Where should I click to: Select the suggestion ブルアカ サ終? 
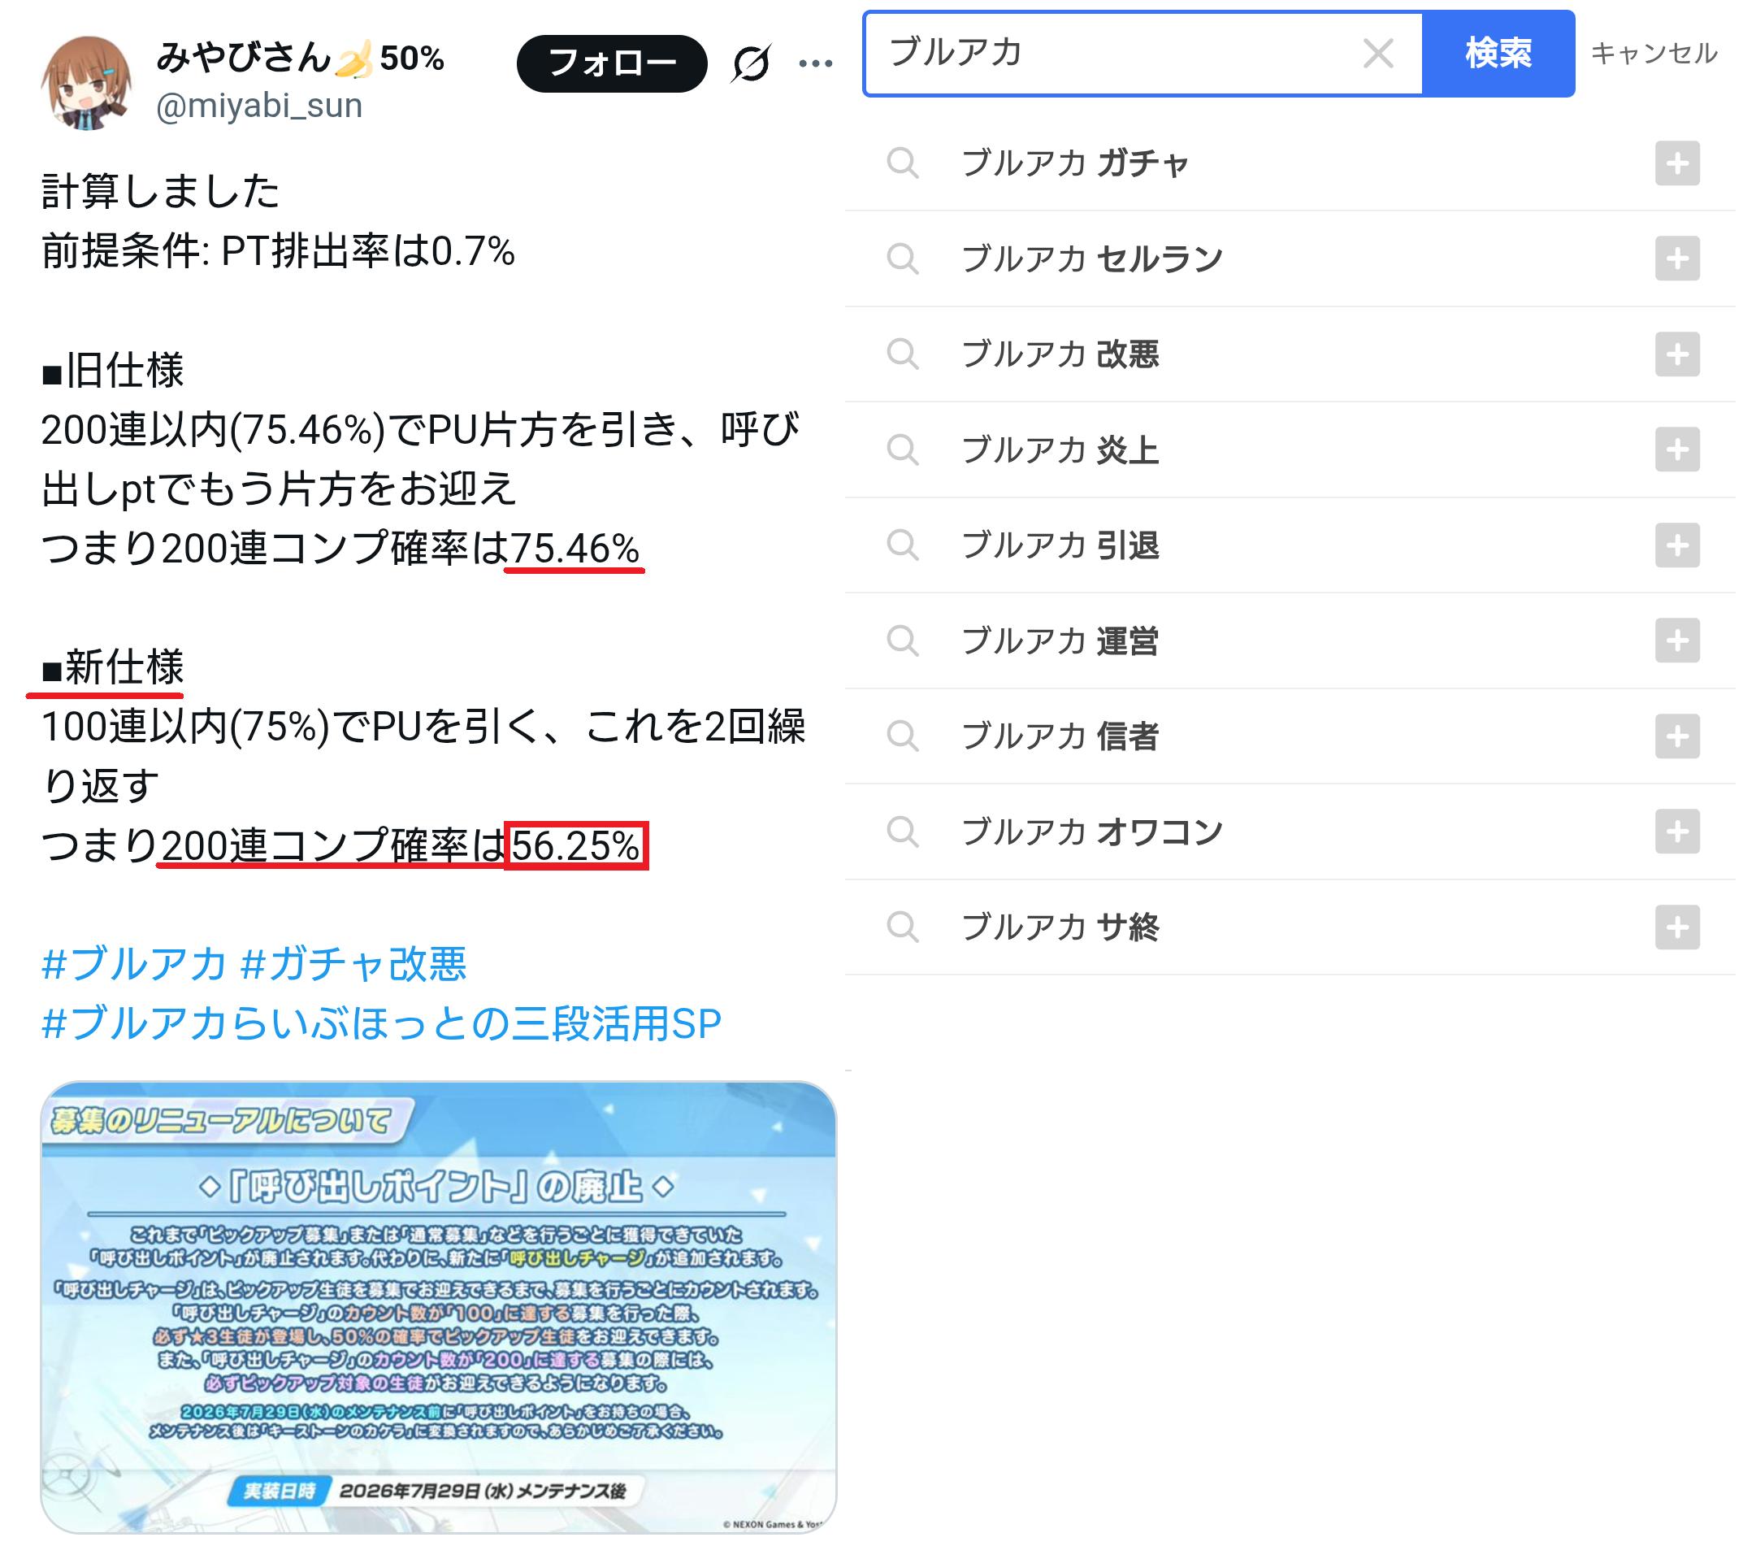(1290, 927)
